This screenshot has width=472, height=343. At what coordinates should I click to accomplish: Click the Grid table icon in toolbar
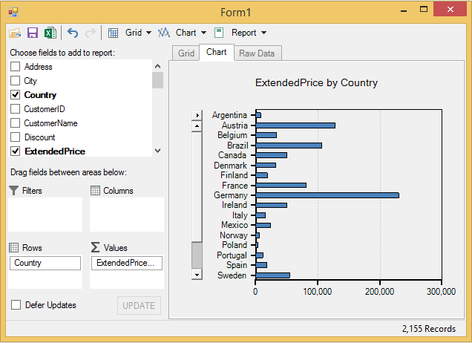114,33
